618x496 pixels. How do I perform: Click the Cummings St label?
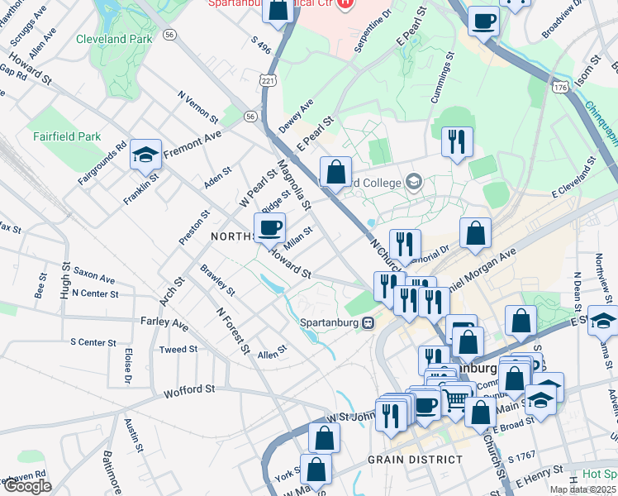pyautogui.click(x=443, y=78)
